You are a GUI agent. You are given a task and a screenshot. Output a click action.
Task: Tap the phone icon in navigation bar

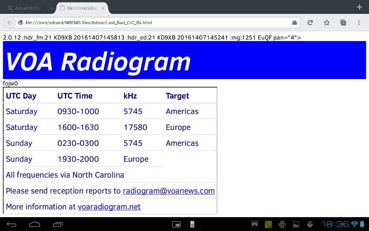pyautogui.click(x=192, y=224)
